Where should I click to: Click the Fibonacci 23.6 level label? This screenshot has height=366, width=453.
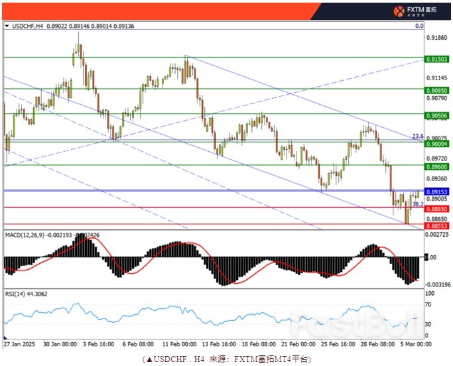click(x=417, y=136)
